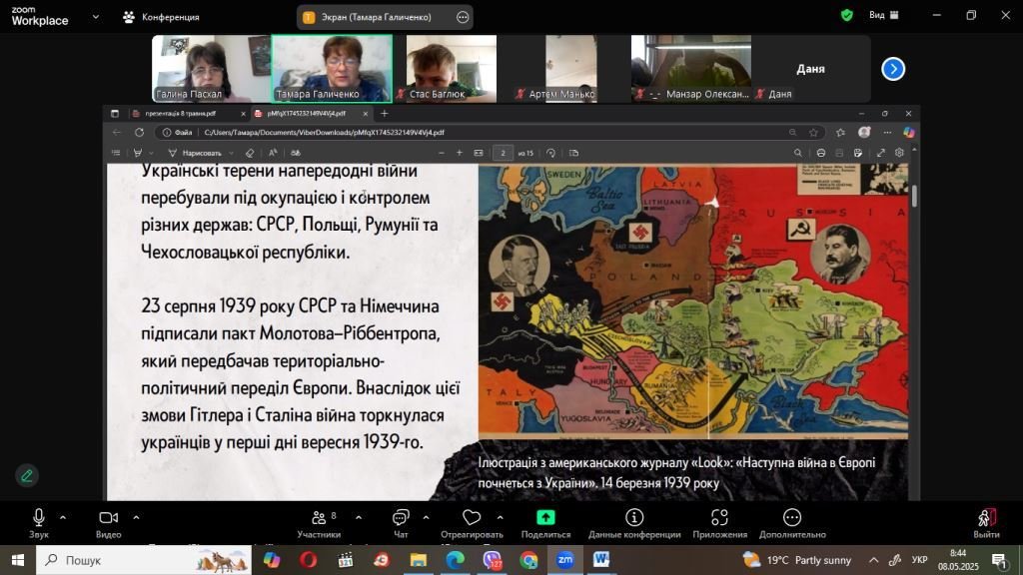The width and height of the screenshot is (1023, 575).
Task: Search in PDF with magnifier icon
Action: [797, 153]
